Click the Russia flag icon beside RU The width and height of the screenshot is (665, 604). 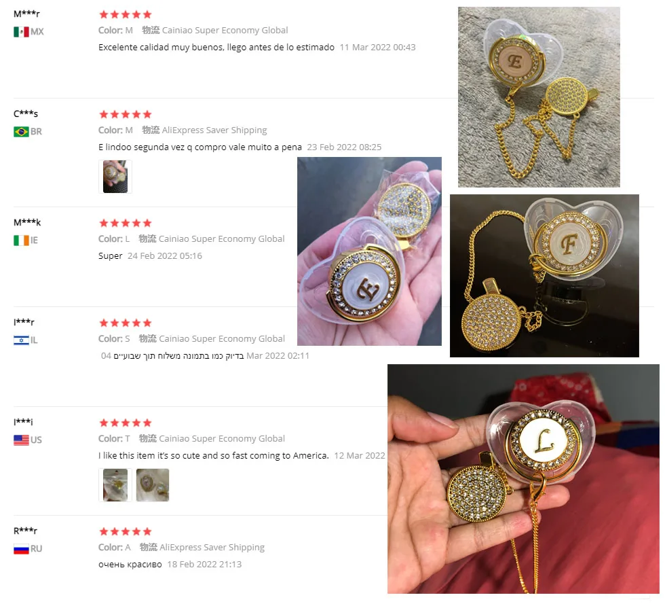point(21,549)
